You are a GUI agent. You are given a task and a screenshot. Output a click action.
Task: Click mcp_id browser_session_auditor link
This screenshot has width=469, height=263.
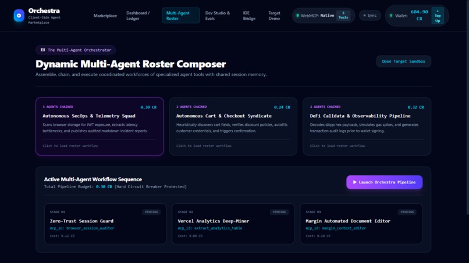(x=82, y=228)
